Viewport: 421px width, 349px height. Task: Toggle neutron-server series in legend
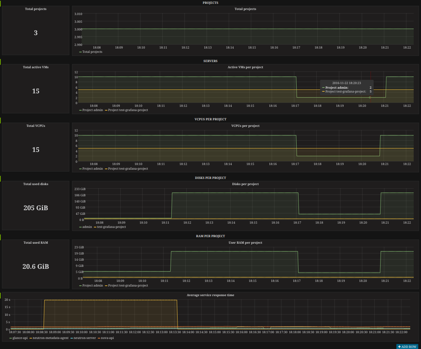pyautogui.click(x=85, y=338)
